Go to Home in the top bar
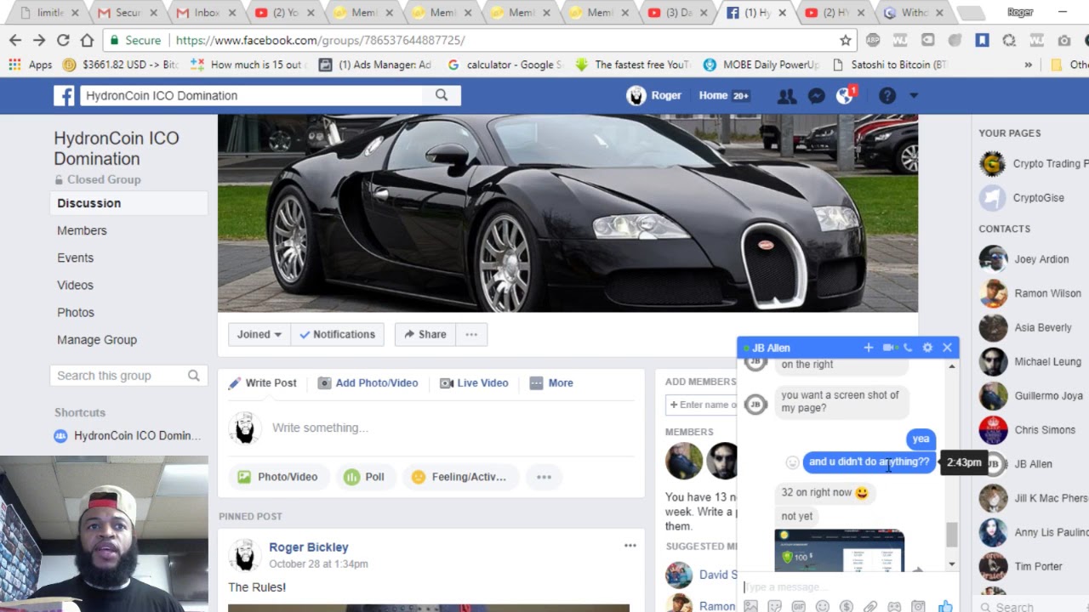This screenshot has width=1089, height=612. click(x=723, y=95)
